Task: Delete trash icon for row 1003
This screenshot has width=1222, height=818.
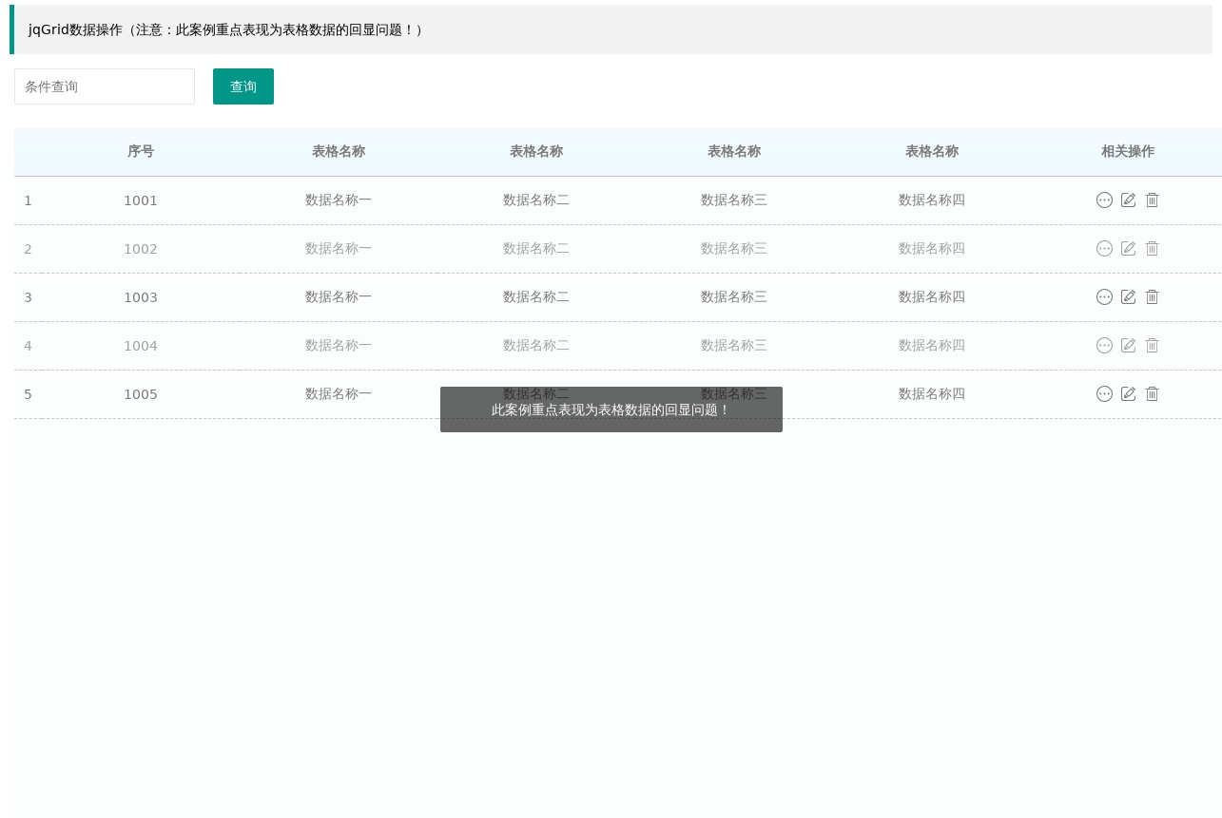Action: coord(1152,297)
